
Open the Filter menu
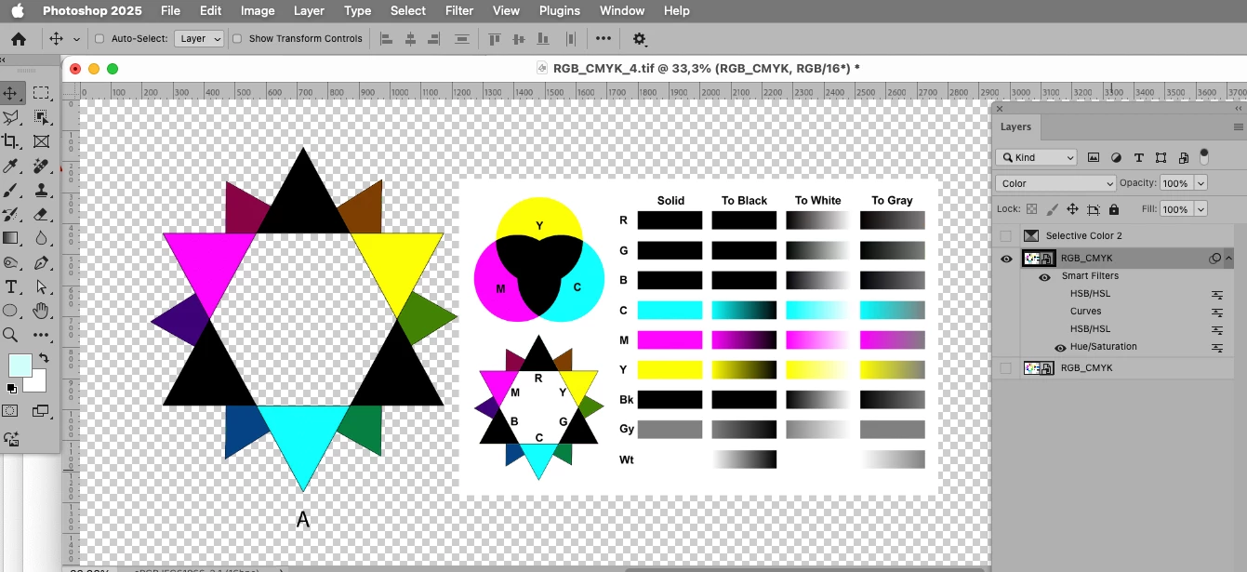(459, 11)
